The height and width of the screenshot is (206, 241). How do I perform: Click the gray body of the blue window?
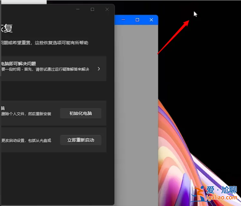136,110
